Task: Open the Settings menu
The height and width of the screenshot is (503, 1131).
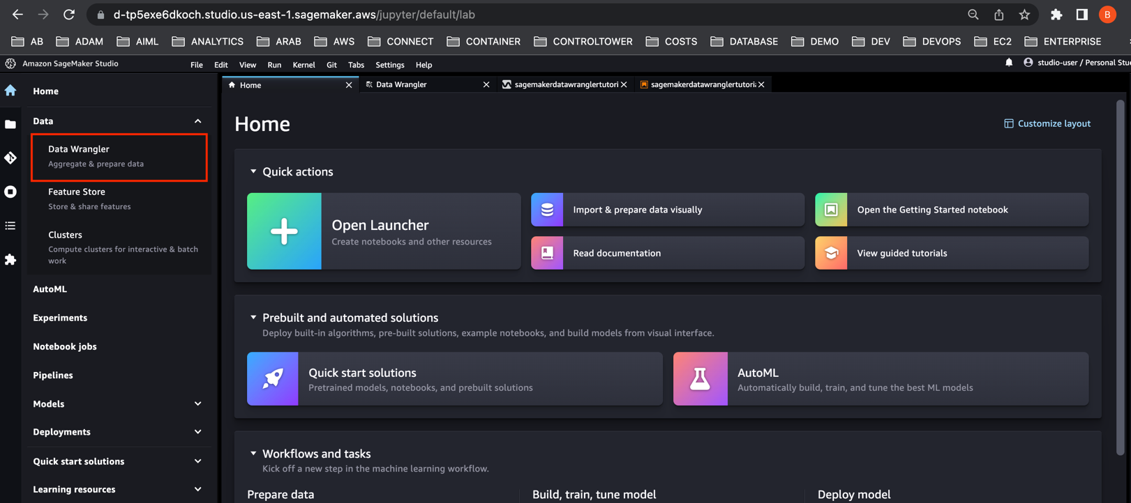Action: pyautogui.click(x=390, y=65)
